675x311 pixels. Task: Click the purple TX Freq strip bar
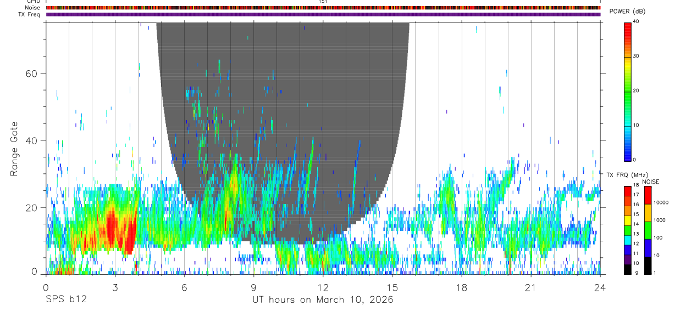coord(323,14)
